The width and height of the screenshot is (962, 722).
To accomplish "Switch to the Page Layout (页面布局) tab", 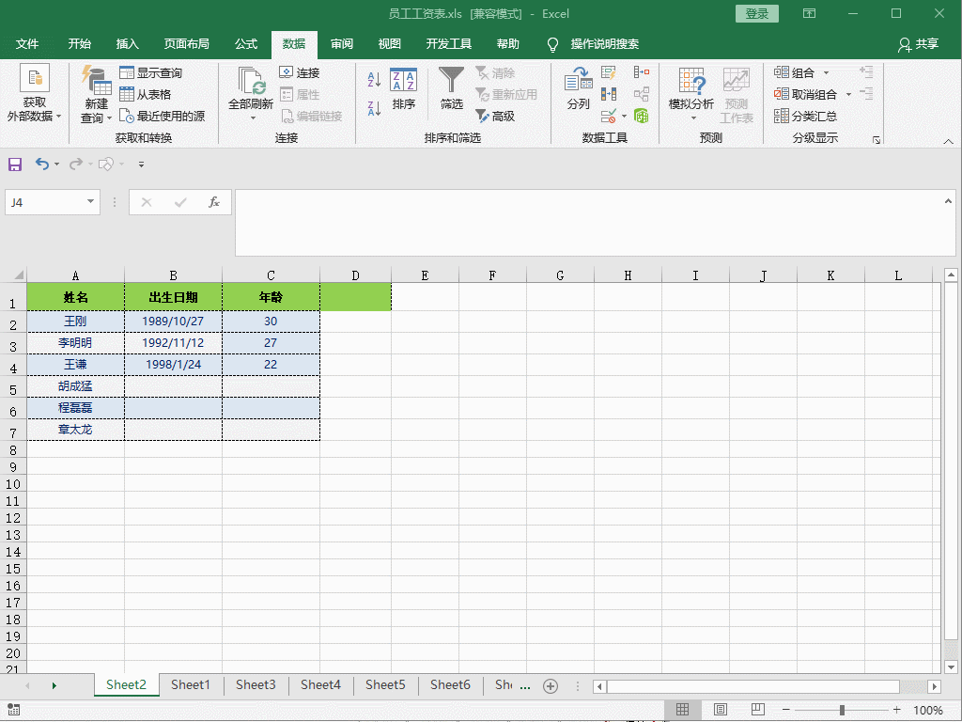I will 187,44.
